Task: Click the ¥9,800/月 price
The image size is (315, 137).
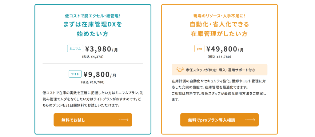Action: click(100, 75)
